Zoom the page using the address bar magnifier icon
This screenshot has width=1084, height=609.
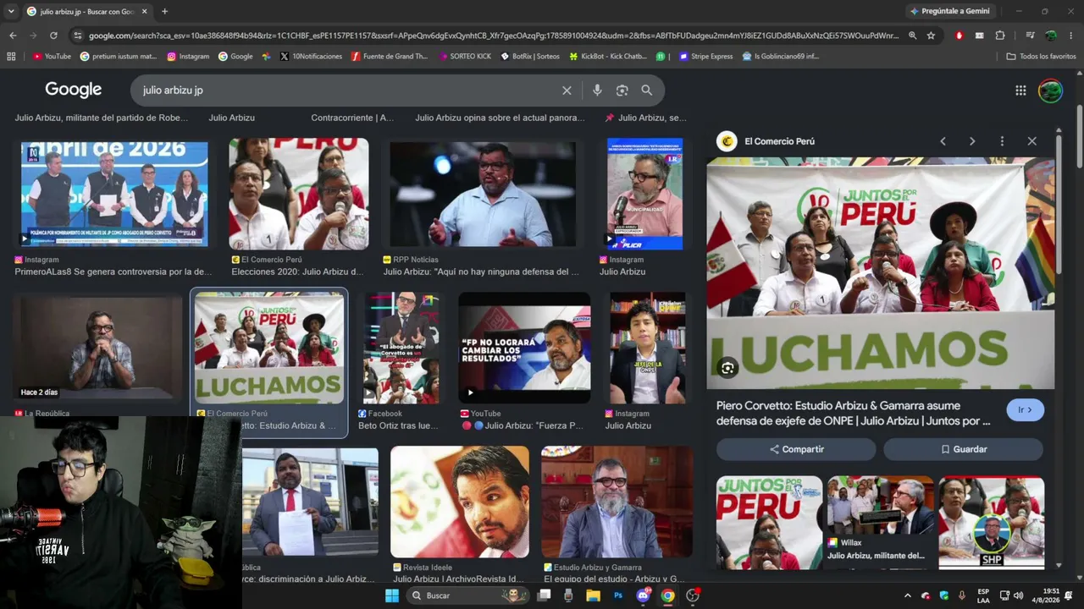(x=912, y=36)
